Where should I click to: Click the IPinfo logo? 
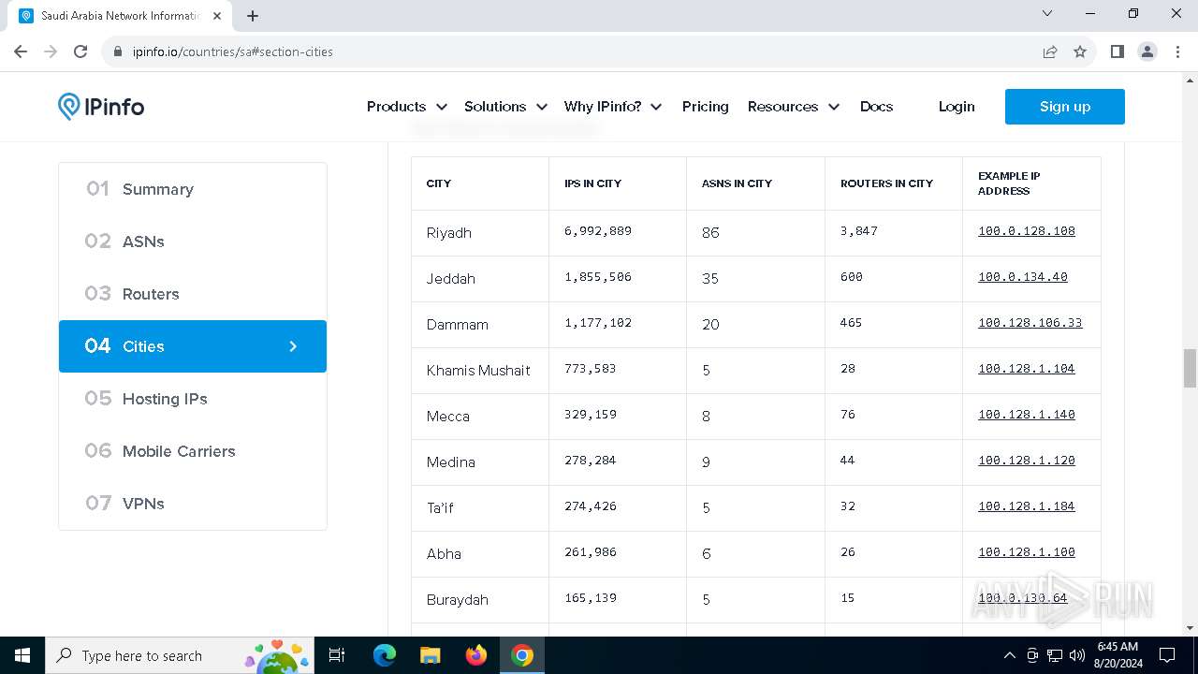coord(101,107)
